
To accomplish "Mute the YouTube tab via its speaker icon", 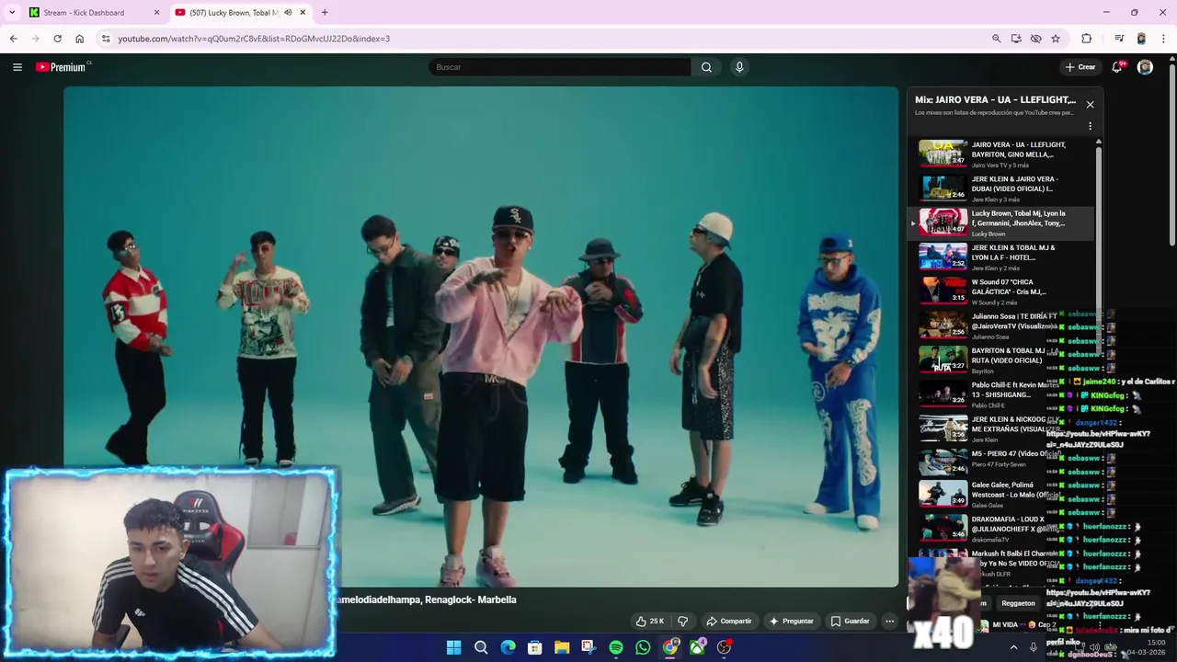I will [288, 13].
